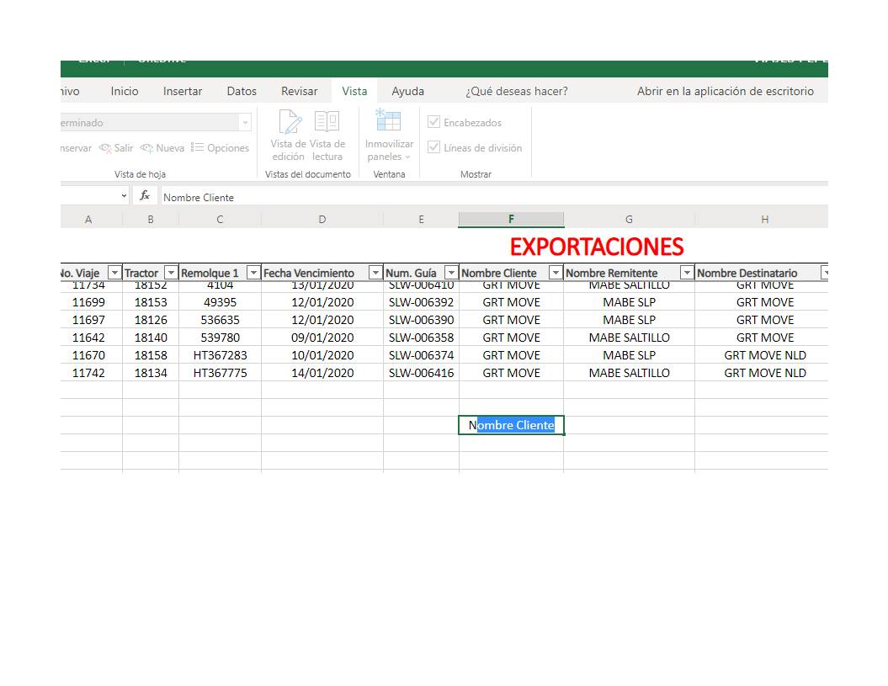Expand the Name Box dropdown arrow
This screenshot has width=888, height=686.
coord(124,196)
